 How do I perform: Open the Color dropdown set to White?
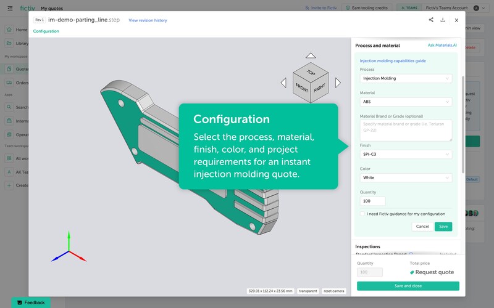pos(406,177)
